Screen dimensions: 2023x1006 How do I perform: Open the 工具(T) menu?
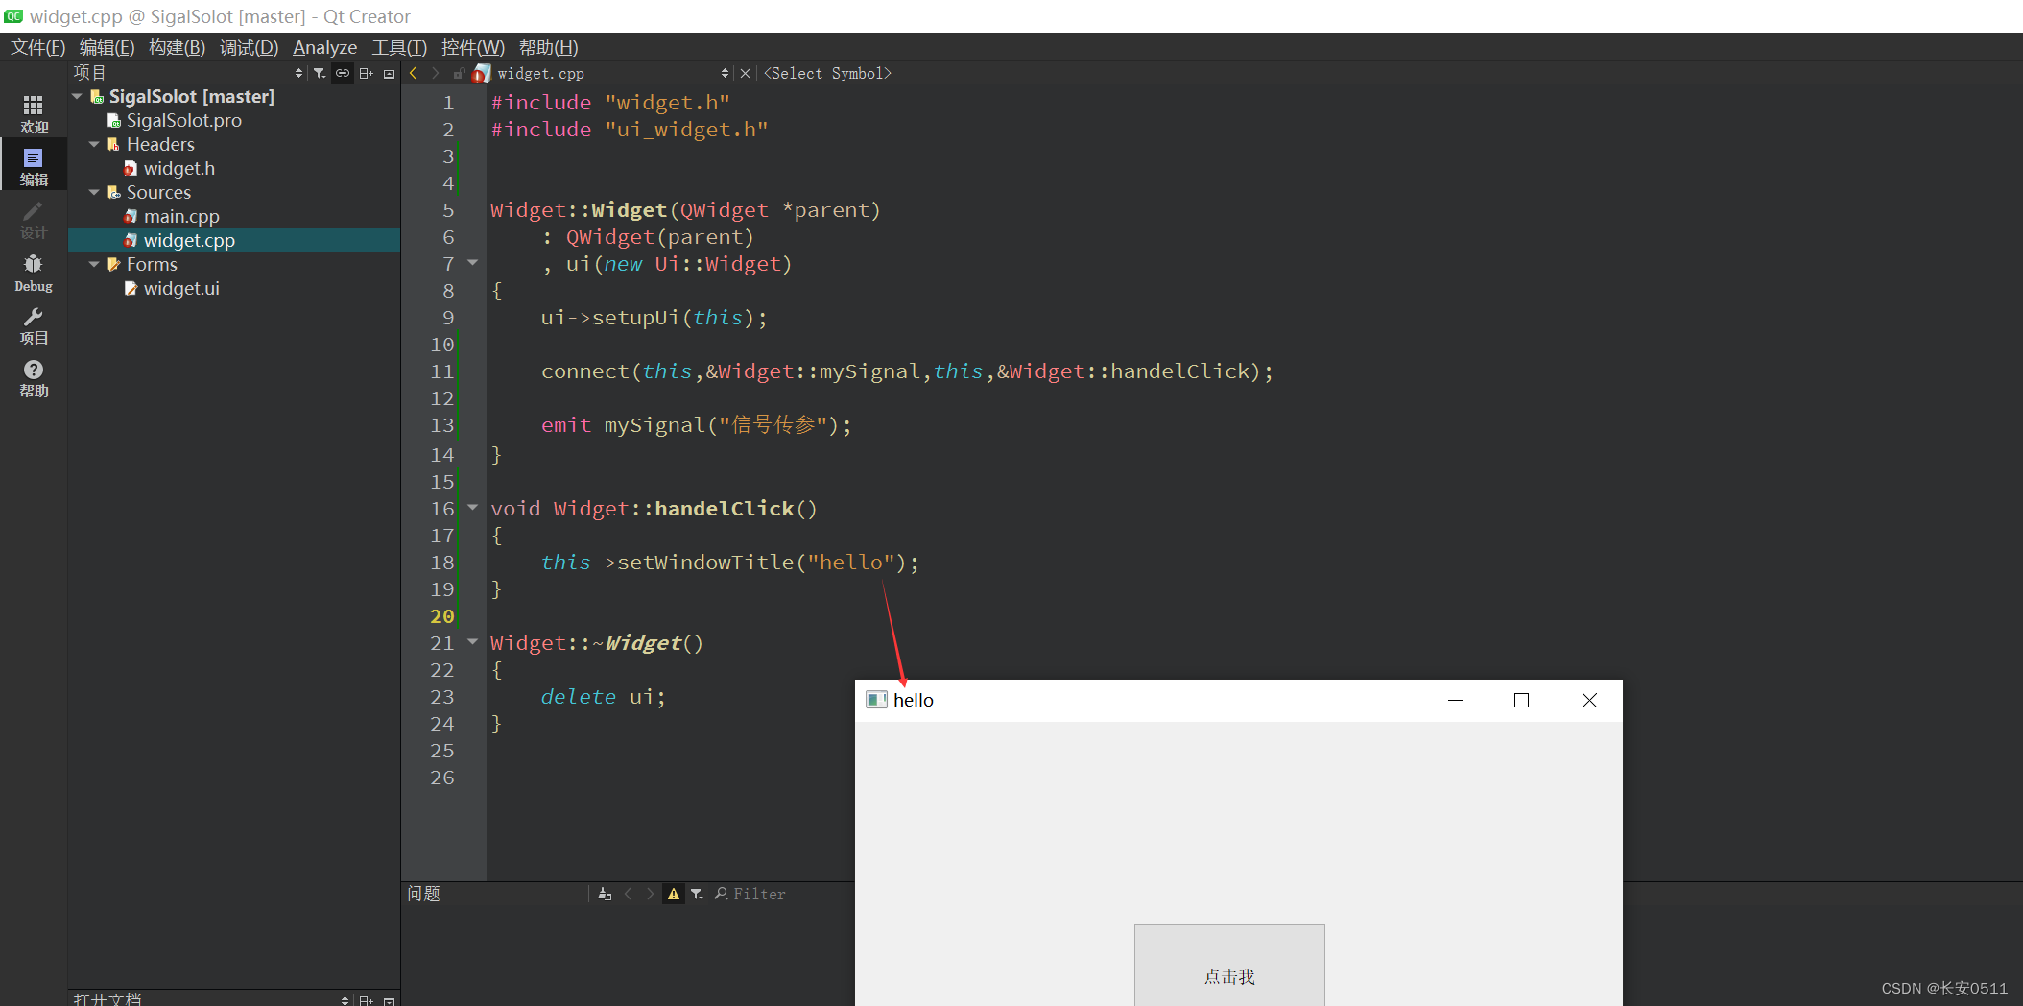399,47
